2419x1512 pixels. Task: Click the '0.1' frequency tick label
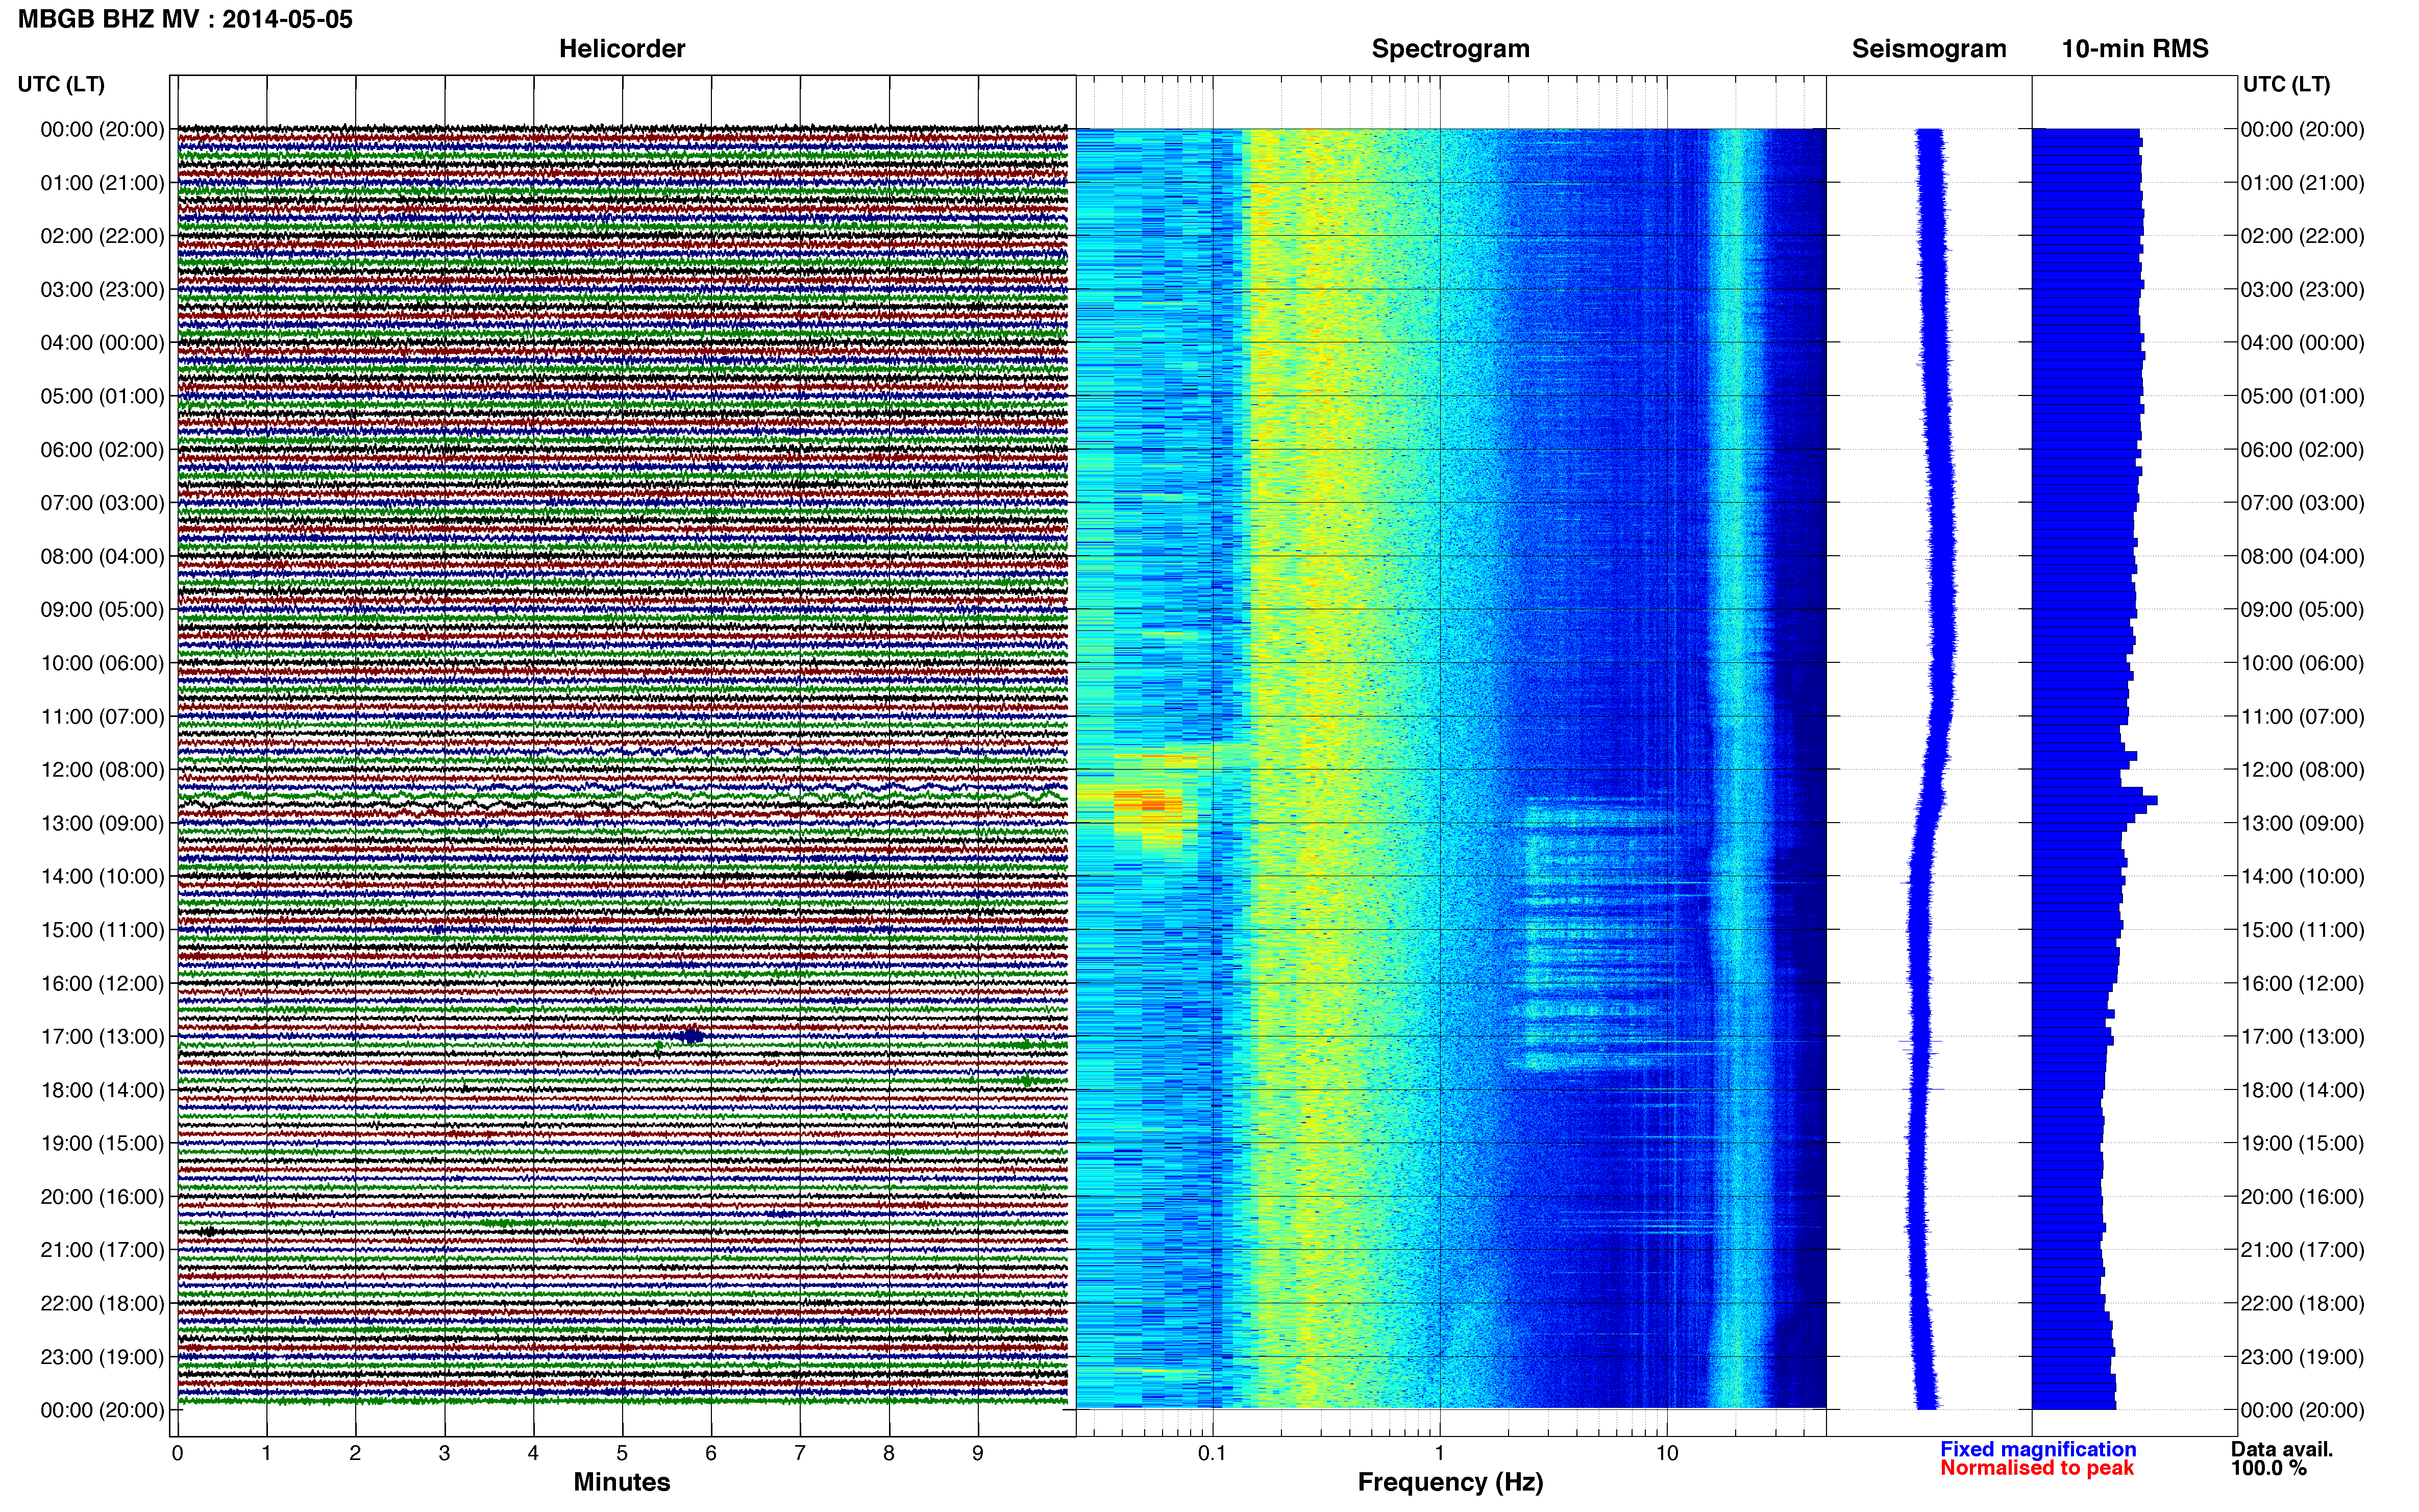[x=1212, y=1453]
